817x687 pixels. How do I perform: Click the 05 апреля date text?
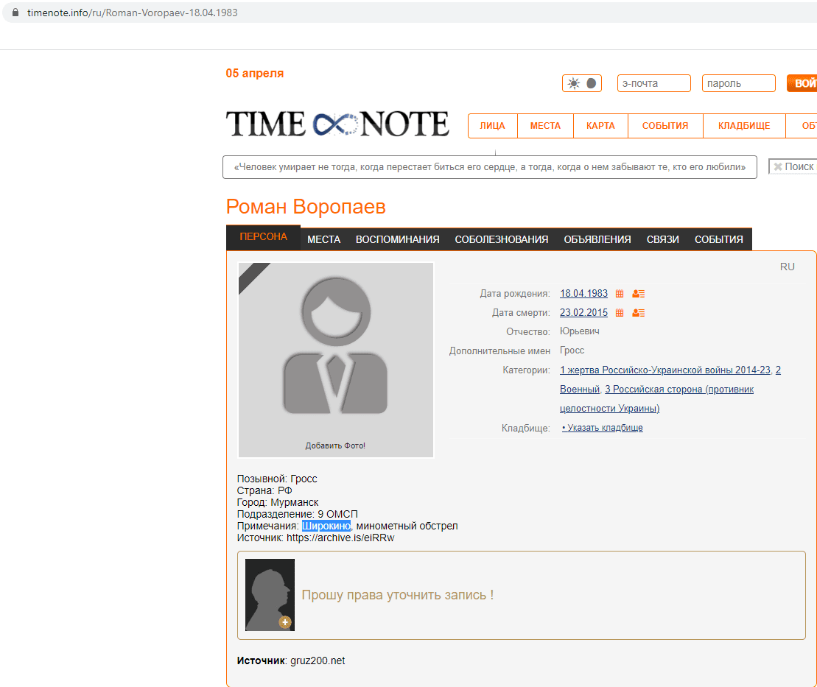tap(255, 74)
